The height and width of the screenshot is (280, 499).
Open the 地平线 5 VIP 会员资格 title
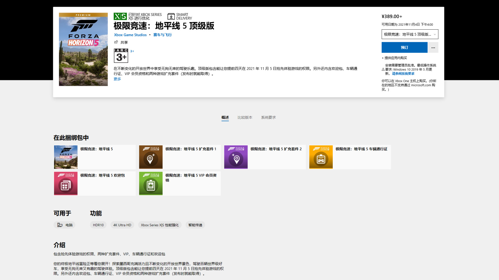[x=191, y=178]
